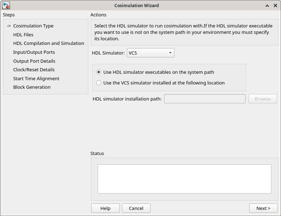Cancel the Cosimulation Wizard
The width and height of the screenshot is (281, 216).
pyautogui.click(x=136, y=208)
